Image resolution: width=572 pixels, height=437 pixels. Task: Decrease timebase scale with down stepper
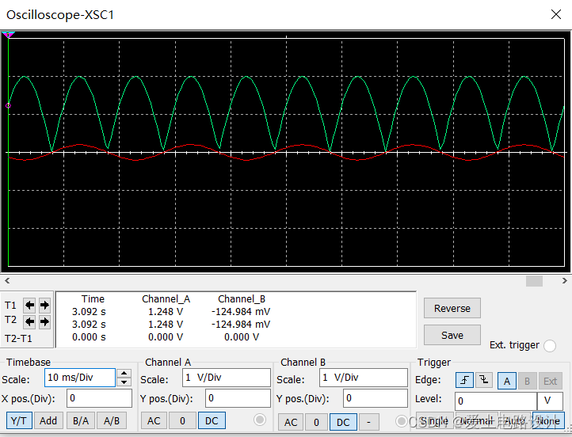(124, 382)
